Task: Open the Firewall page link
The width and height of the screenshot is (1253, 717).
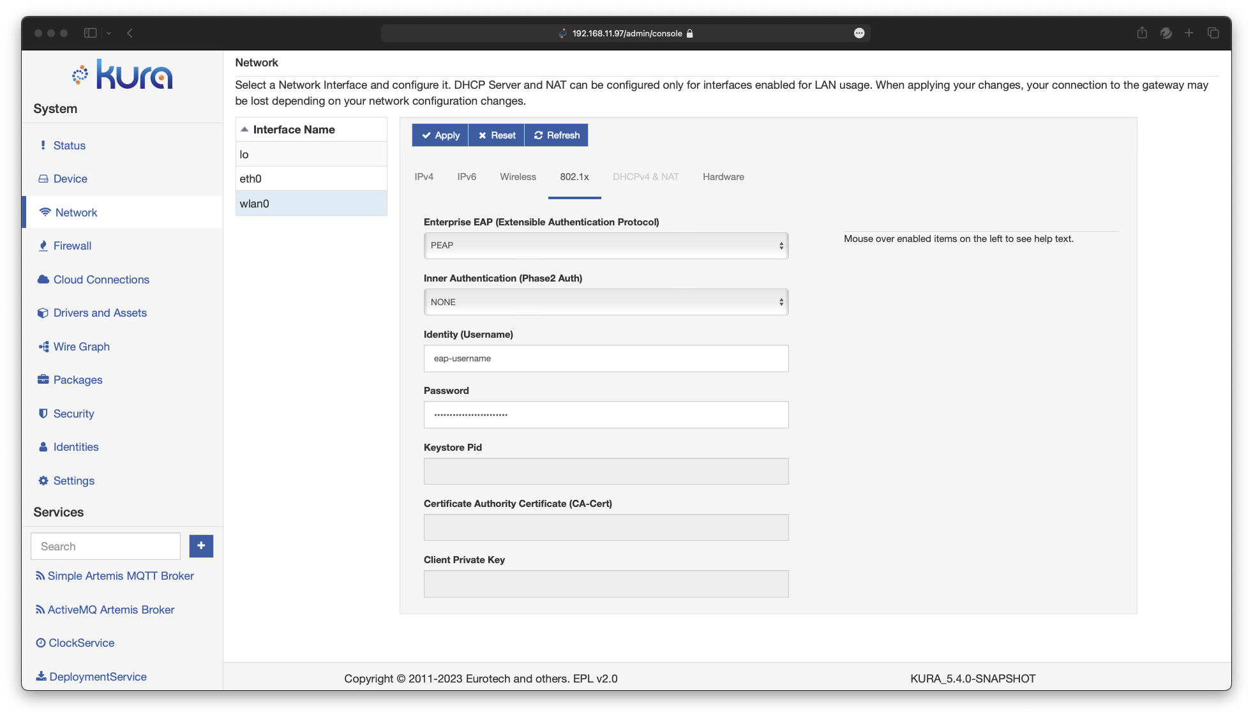Action: point(72,246)
